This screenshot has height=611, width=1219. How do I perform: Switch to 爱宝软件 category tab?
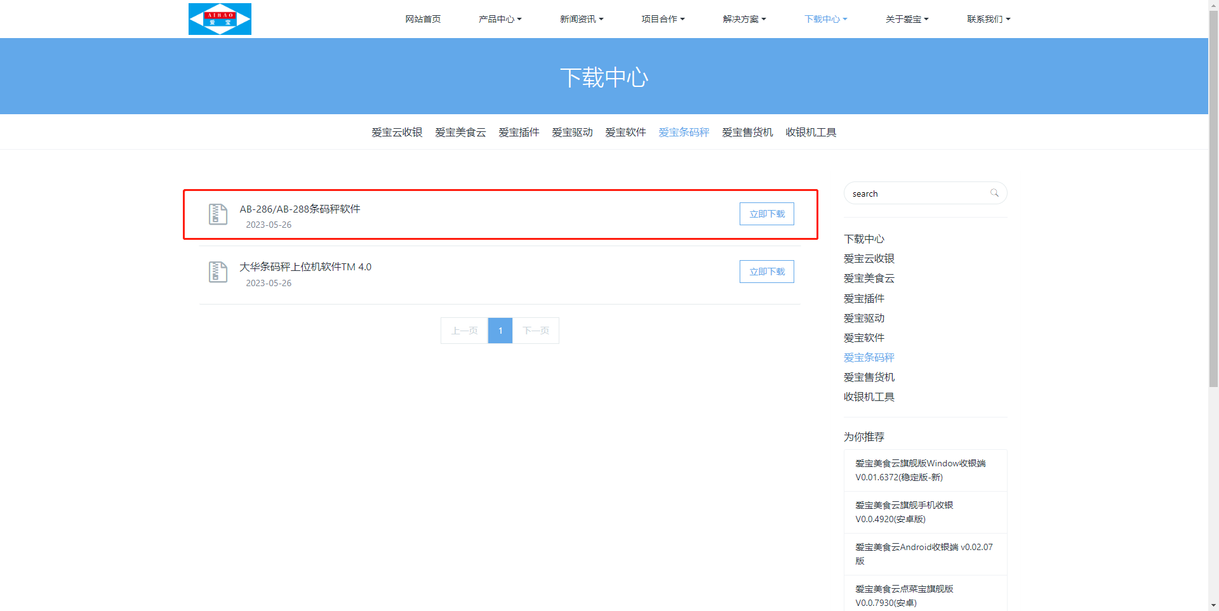pos(625,132)
